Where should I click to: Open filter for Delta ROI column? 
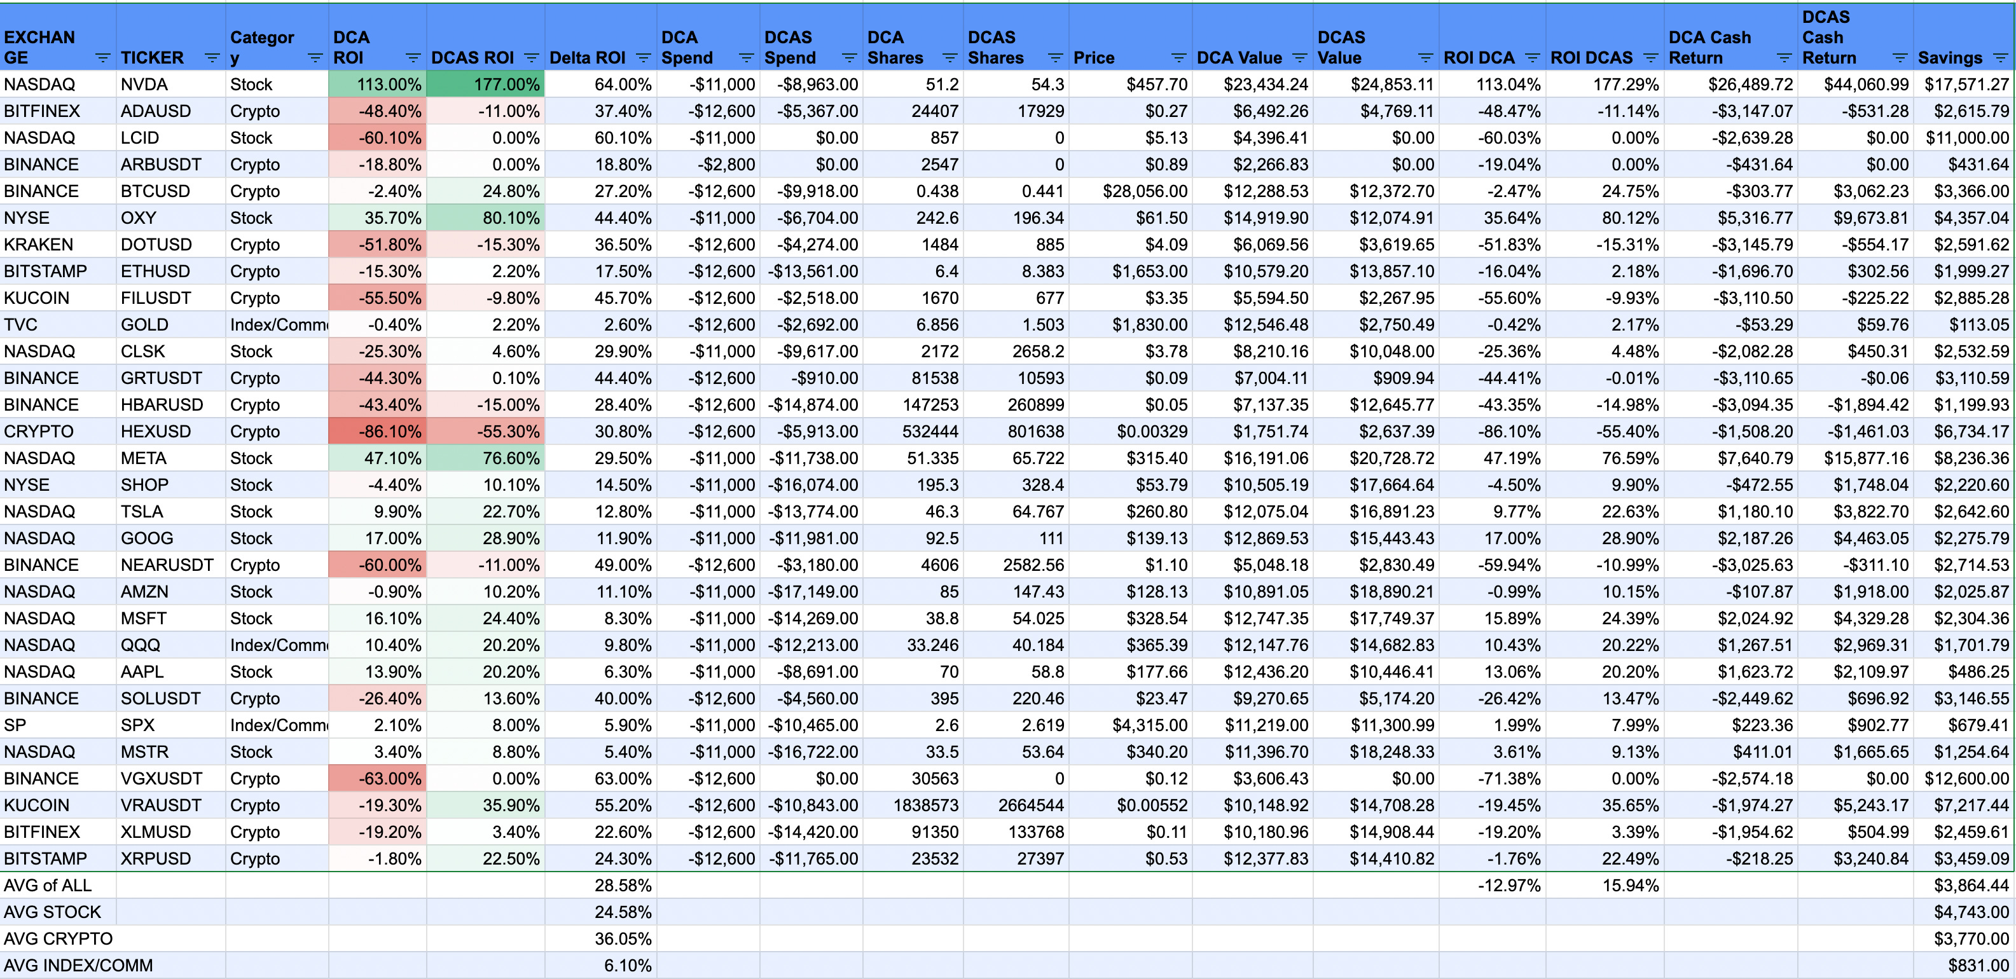(x=644, y=58)
